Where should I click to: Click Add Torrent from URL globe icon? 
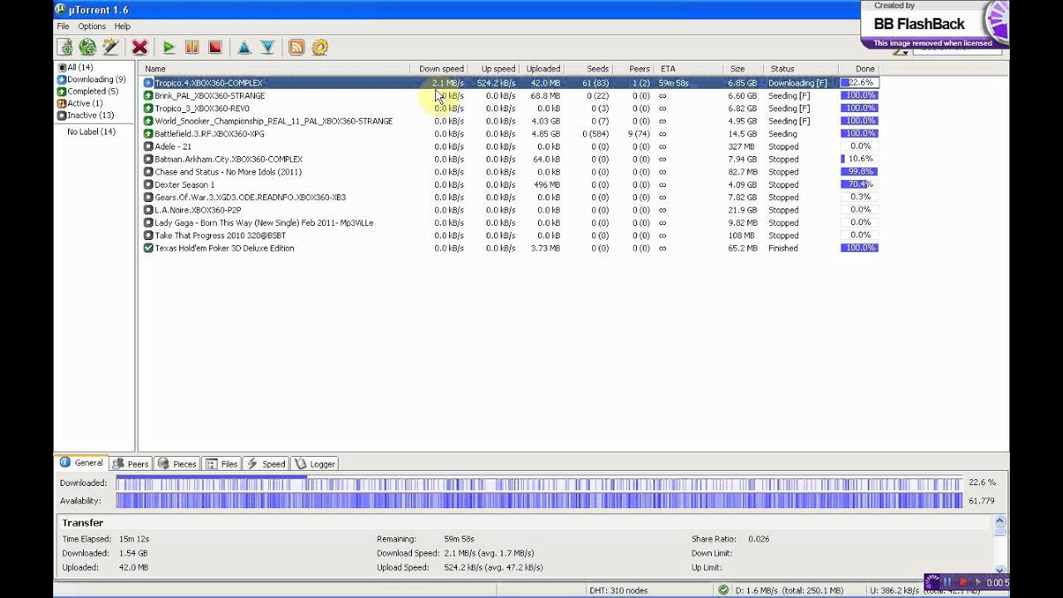click(87, 47)
